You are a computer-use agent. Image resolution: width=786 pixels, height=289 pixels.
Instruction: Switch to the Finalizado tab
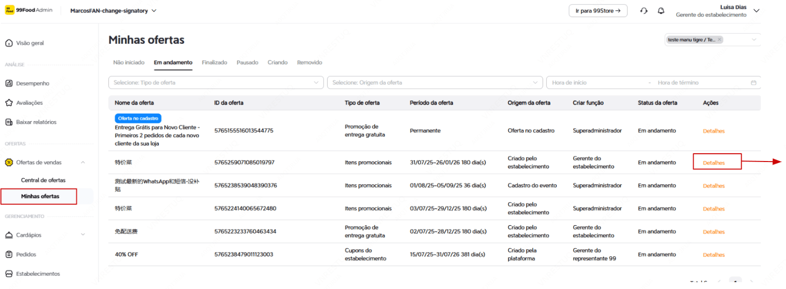coord(214,63)
